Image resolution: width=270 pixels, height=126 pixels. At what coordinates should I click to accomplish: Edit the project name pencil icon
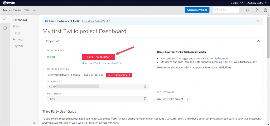188,99
